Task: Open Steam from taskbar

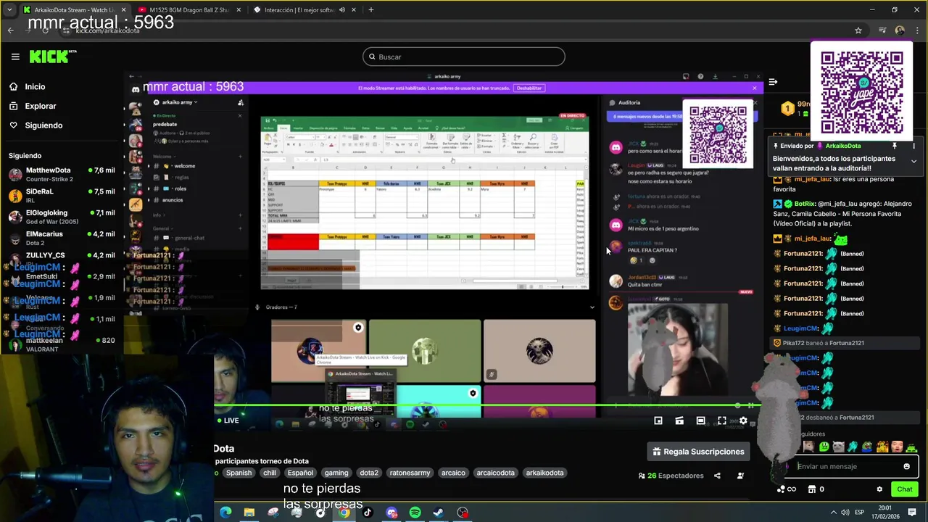Action: click(439, 513)
